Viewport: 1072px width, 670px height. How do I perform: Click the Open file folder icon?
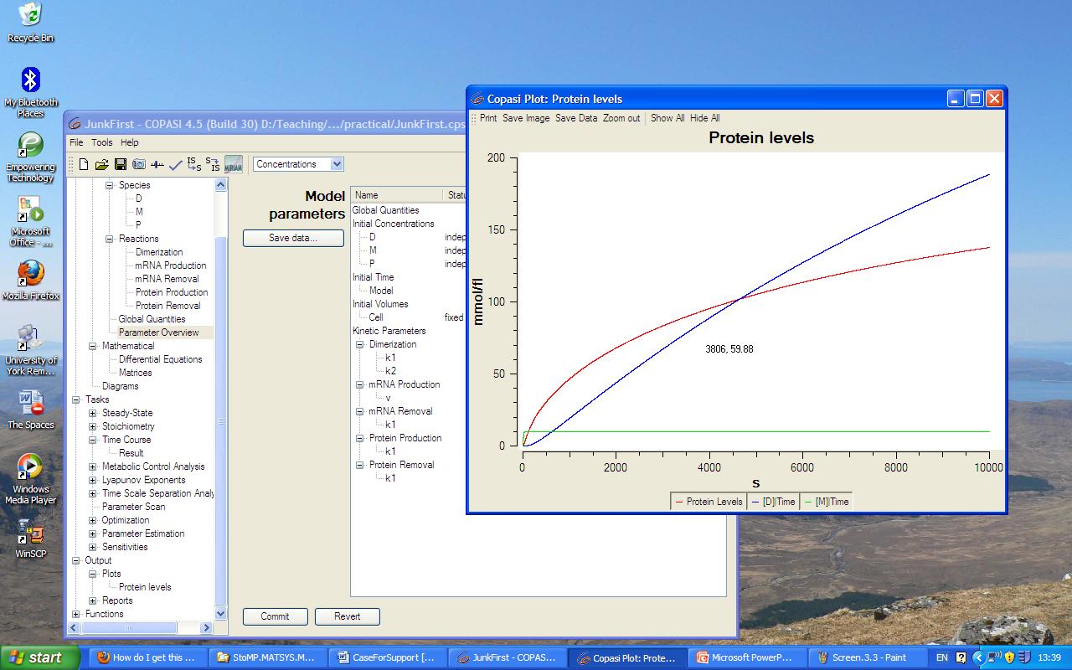[101, 165]
